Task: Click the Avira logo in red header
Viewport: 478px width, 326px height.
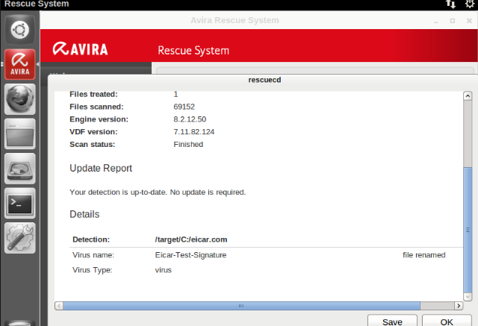Action: coord(80,50)
